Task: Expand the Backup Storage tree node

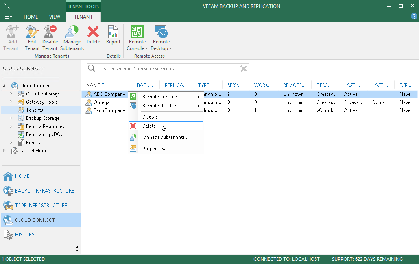Action: tap(11, 118)
